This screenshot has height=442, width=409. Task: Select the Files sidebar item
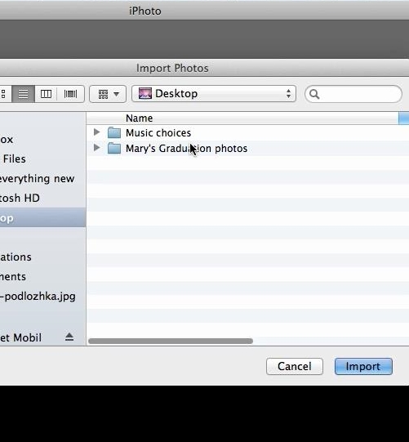click(14, 159)
